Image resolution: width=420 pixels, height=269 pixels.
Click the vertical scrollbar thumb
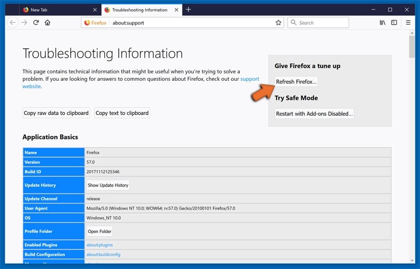(412, 47)
